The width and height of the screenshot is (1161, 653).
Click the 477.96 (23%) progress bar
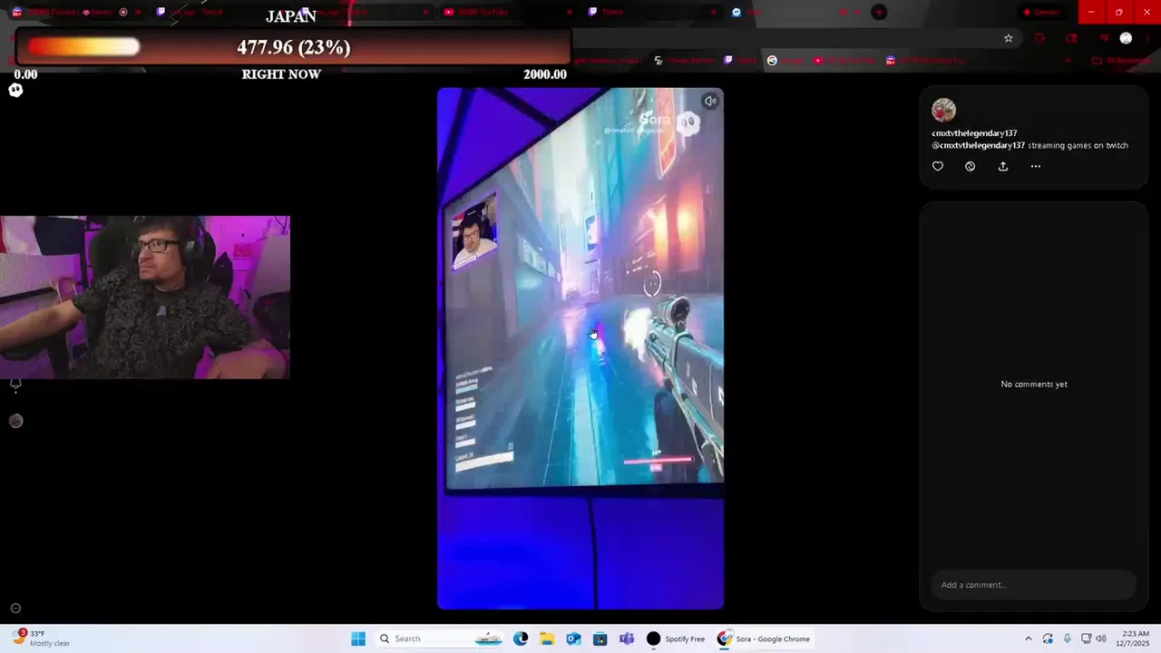293,47
